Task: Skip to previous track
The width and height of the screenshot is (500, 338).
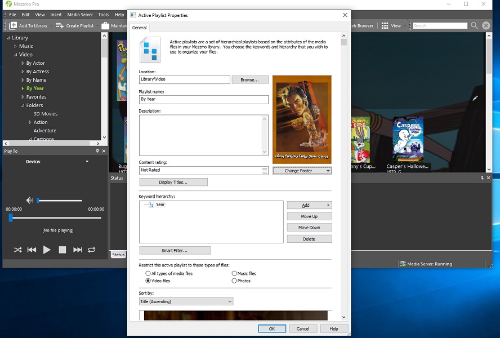Action: coord(32,250)
